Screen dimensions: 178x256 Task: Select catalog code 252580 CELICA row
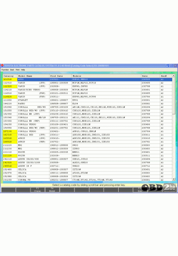[88, 176]
